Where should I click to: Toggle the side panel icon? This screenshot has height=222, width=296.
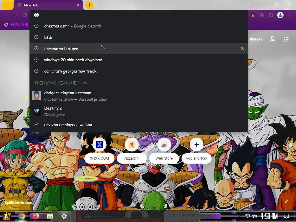pyautogui.click(x=271, y=15)
